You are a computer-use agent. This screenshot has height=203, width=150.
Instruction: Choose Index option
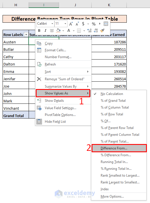tap(119, 189)
